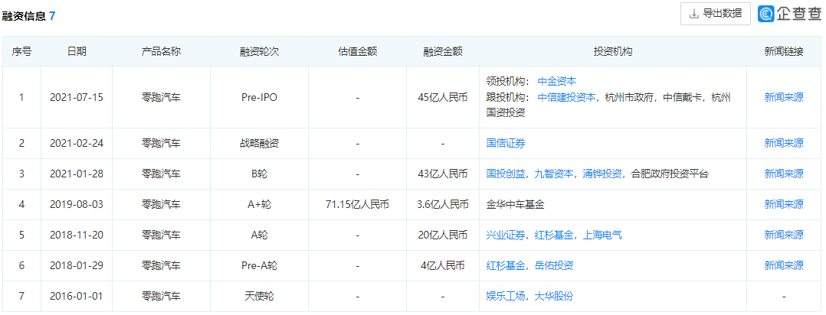Open 新闻来源 link for 2018-01-29 row
Image resolution: width=826 pixels, height=315 pixels.
784,265
